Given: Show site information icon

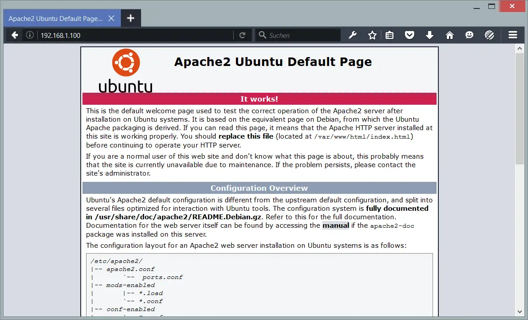Looking at the screenshot, I should point(29,35).
